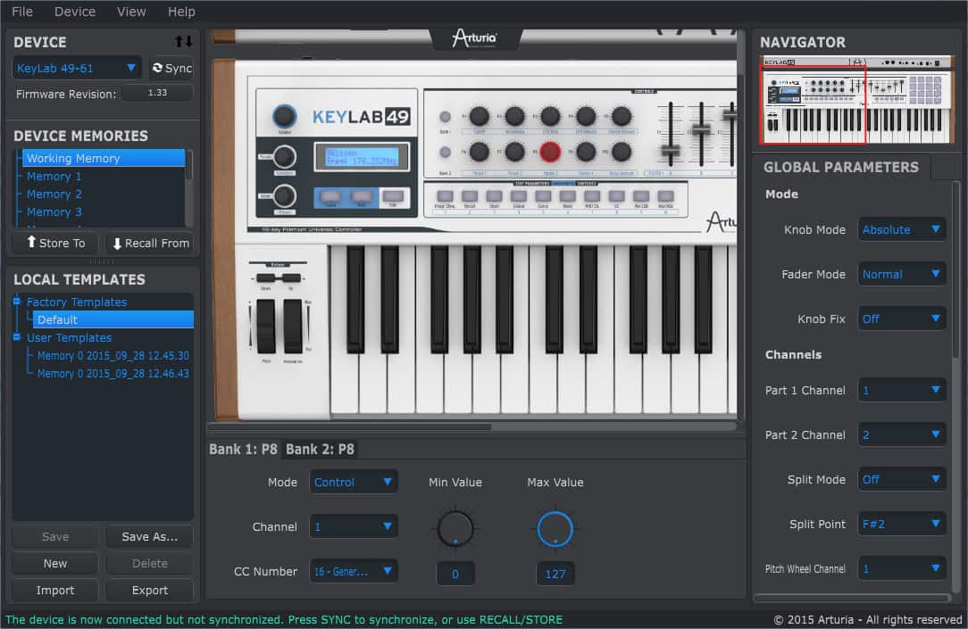Viewport: 968px width, 629px height.
Task: Open the CC Number dropdown
Action: (353, 572)
